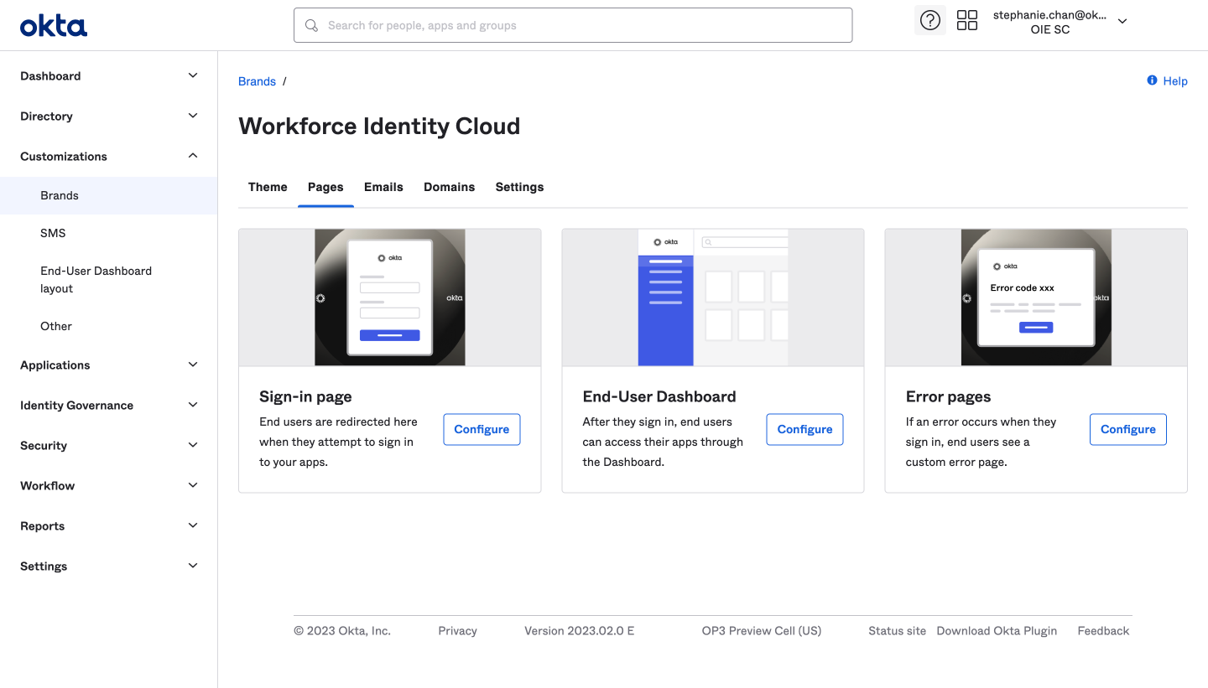
Task: Focus the people, apps and groups search field
Action: pyautogui.click(x=573, y=25)
